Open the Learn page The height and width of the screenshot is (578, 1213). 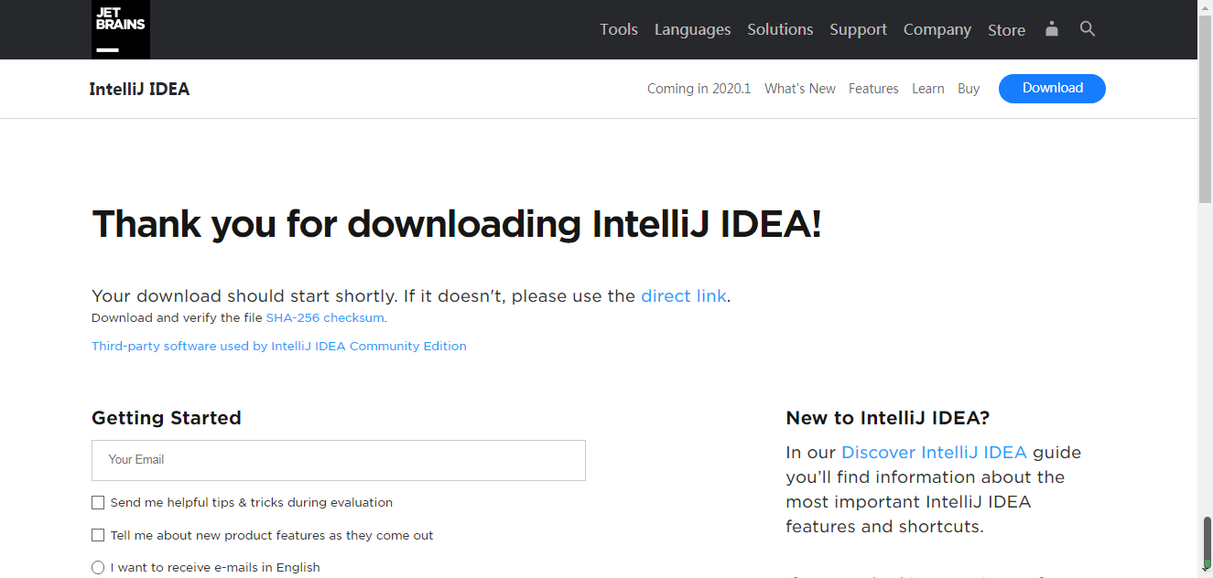tap(927, 89)
